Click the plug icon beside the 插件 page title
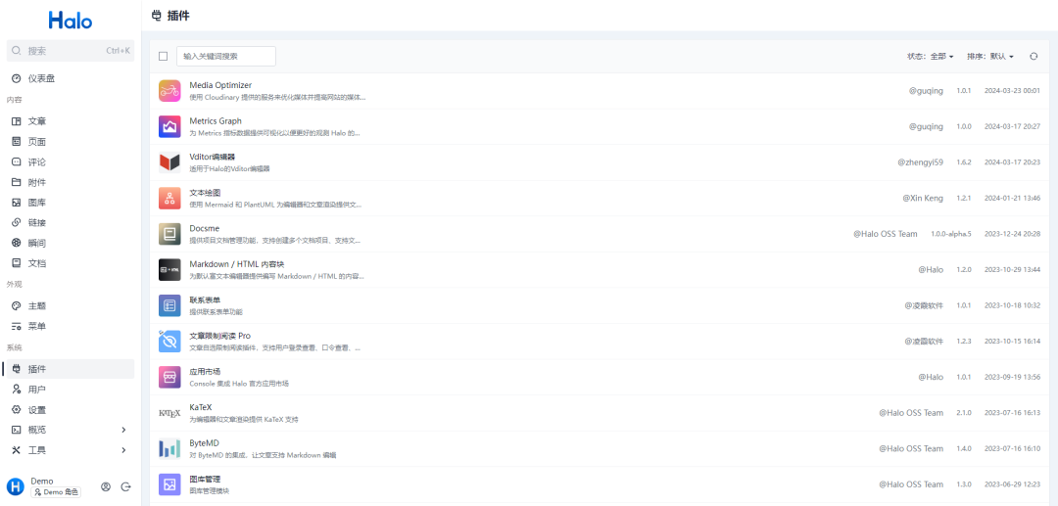 157,16
